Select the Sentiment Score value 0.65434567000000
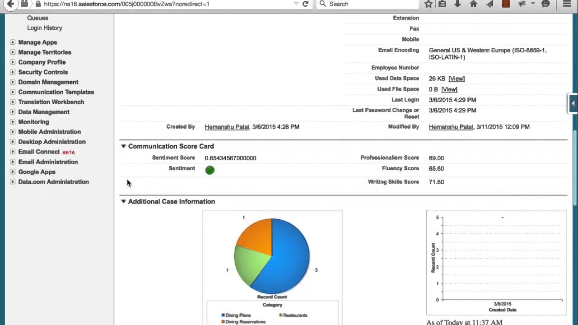578x325 pixels. 230,158
